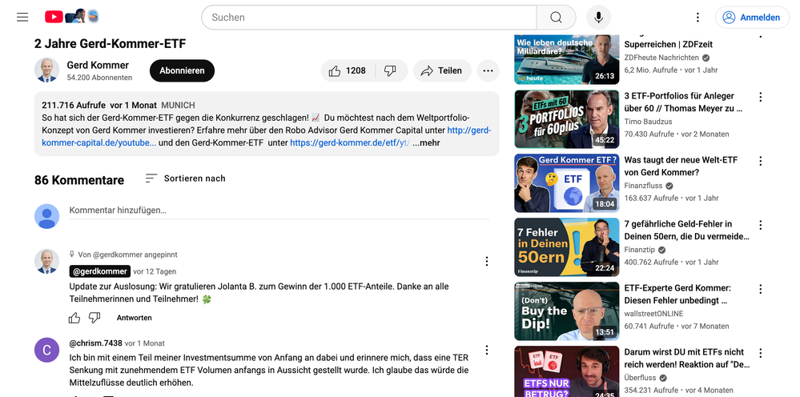Like the video with 1208 likes

[x=348, y=71]
